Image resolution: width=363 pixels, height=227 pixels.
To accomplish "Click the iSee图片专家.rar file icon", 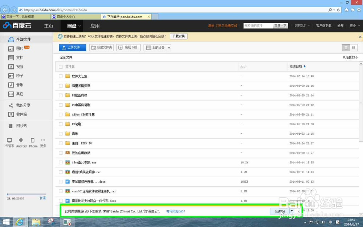I will (68, 162).
